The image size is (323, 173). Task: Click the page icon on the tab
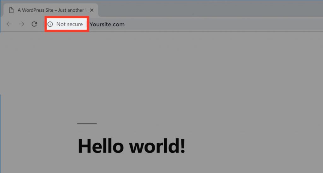click(x=11, y=10)
